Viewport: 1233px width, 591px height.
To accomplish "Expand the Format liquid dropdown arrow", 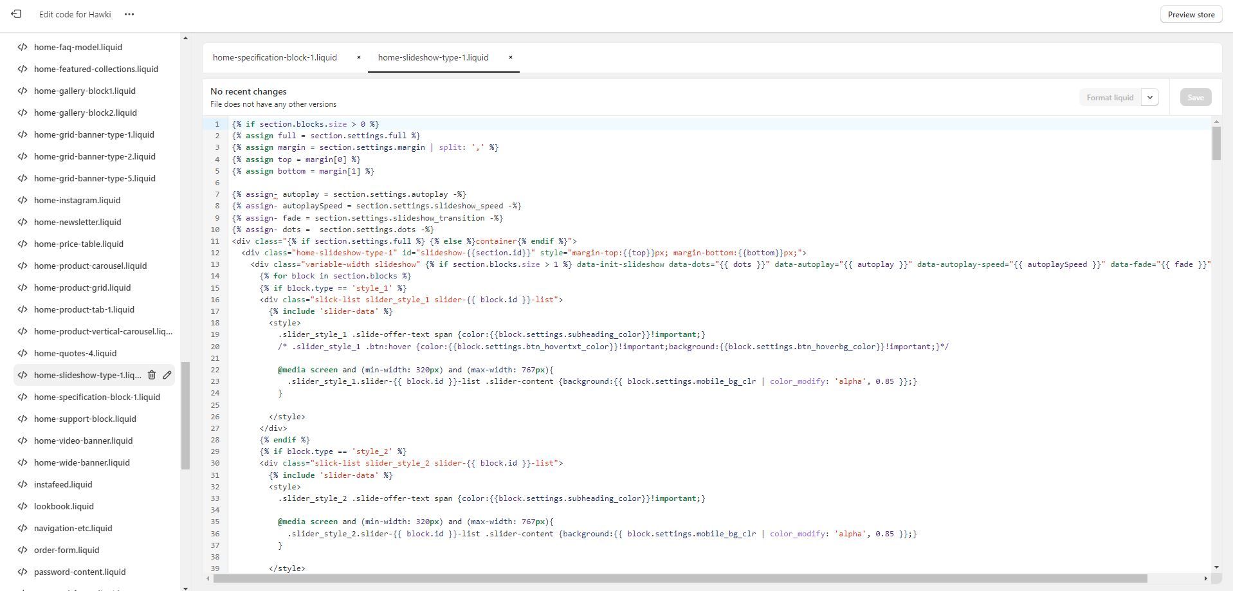I will click(1149, 98).
